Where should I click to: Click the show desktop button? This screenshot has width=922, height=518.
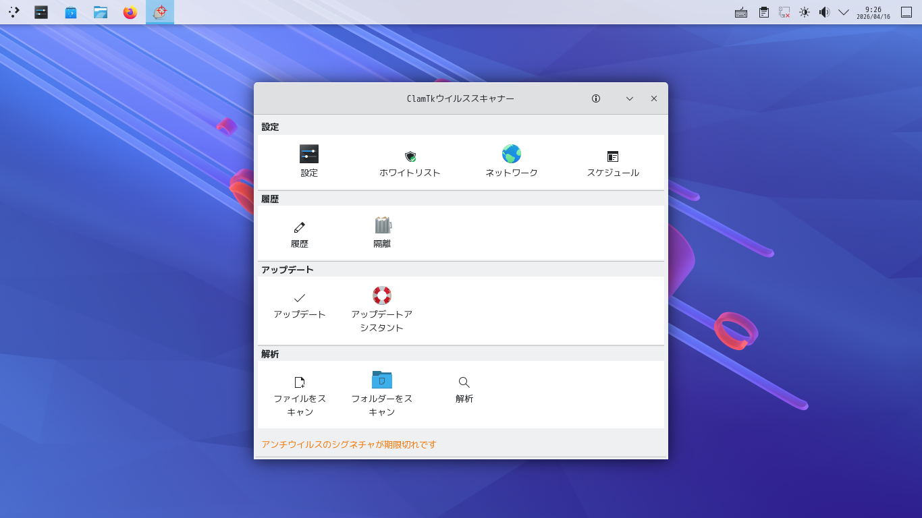point(906,12)
